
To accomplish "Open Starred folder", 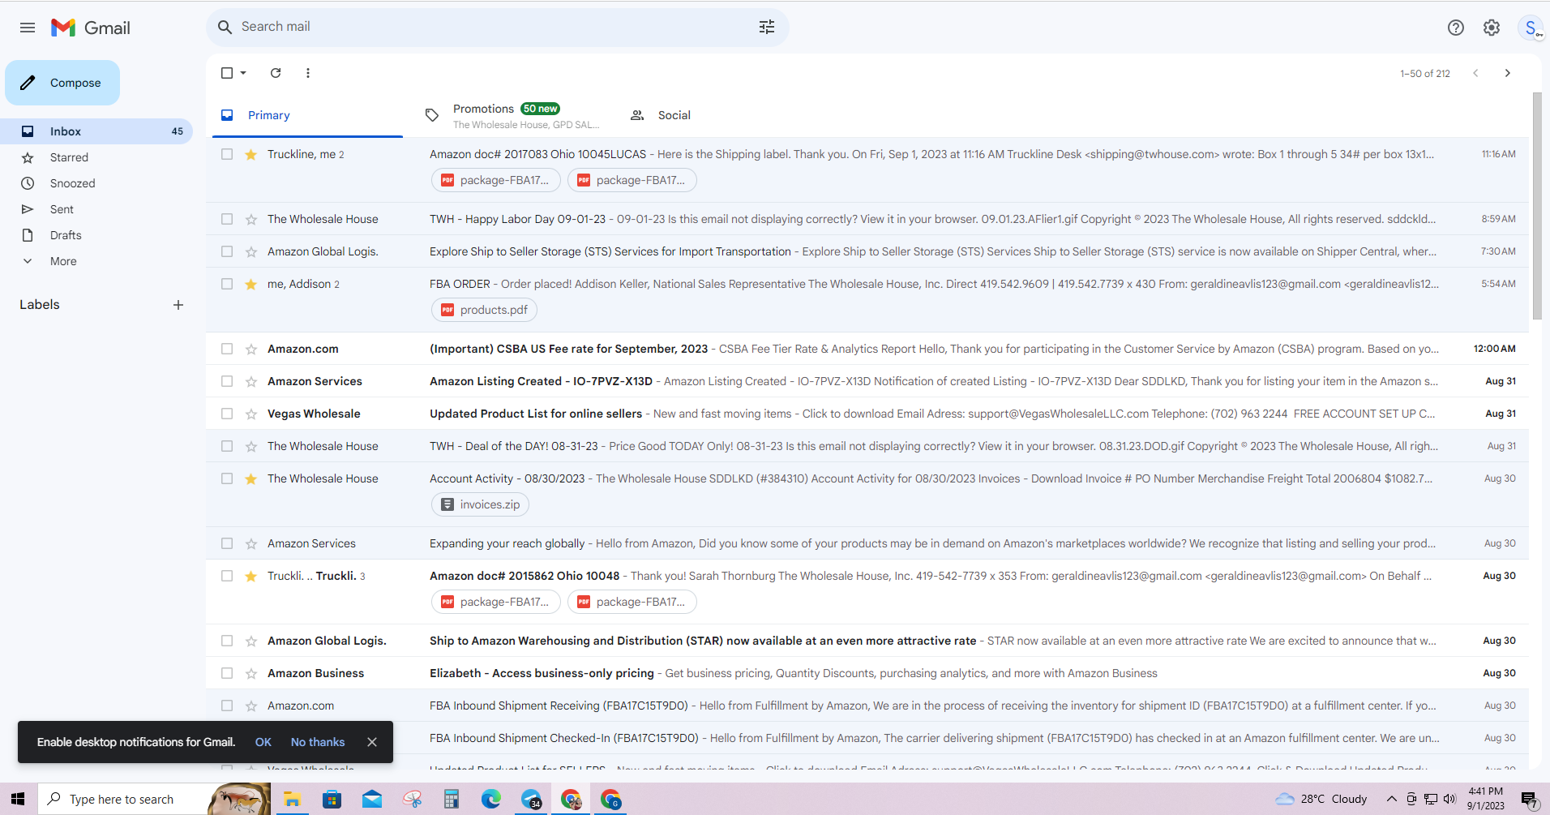I will pyautogui.click(x=96, y=157).
